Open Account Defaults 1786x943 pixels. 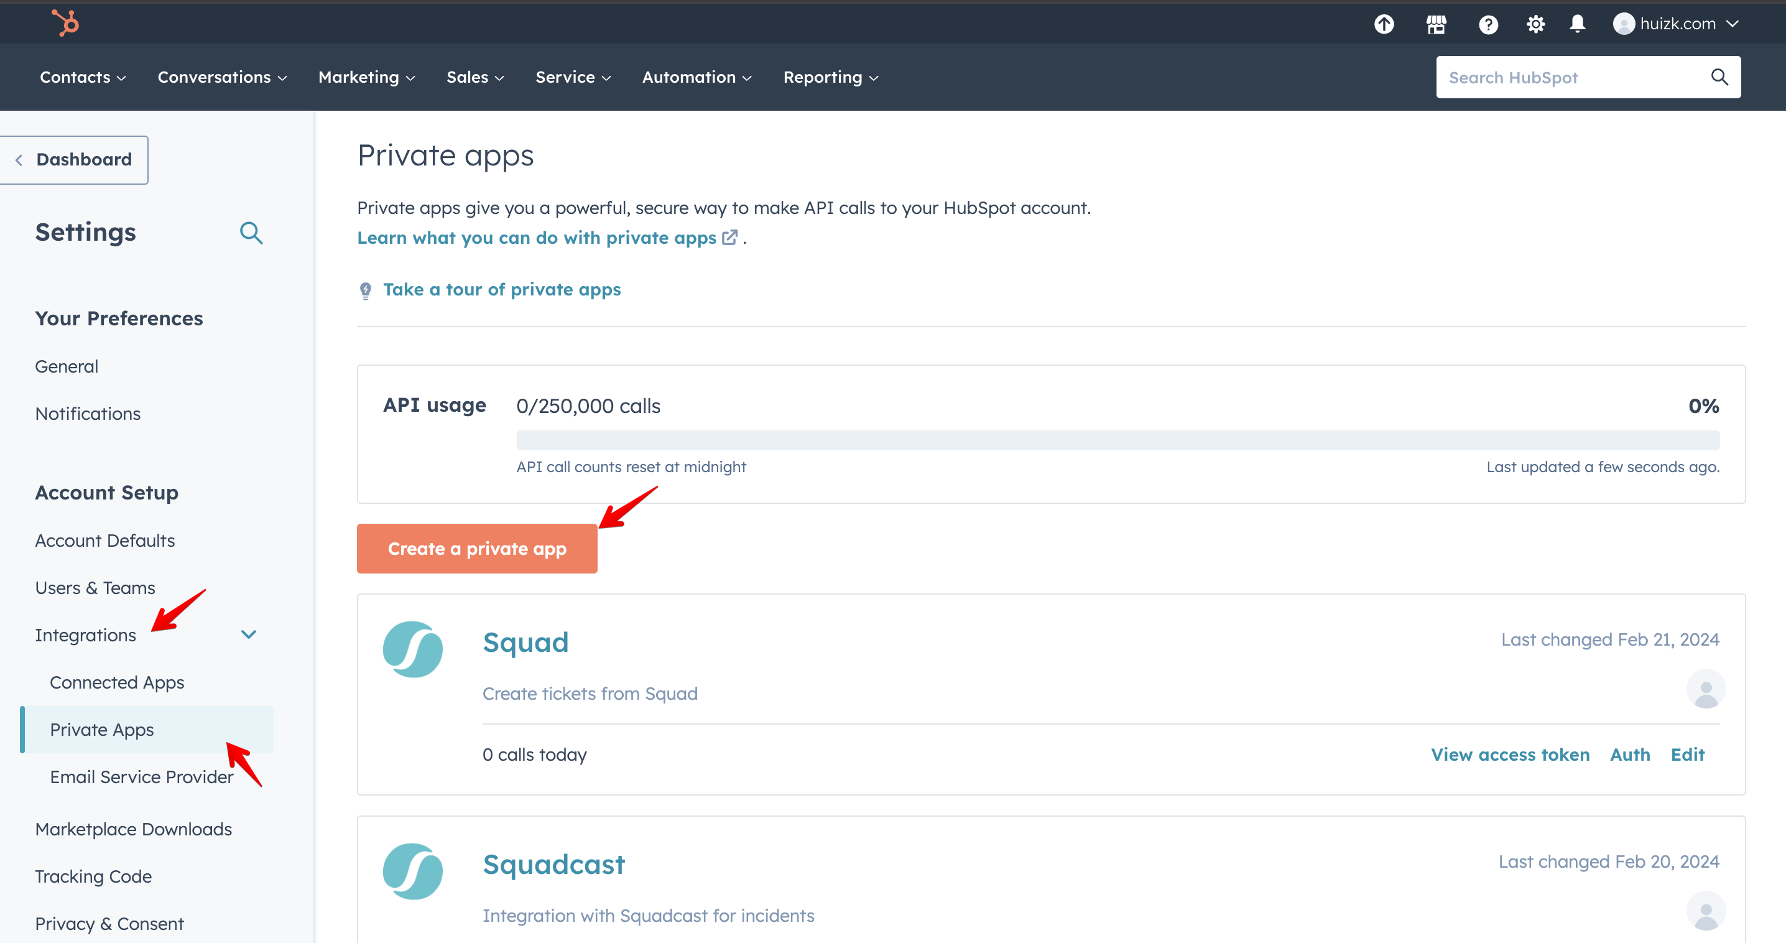[x=104, y=540]
